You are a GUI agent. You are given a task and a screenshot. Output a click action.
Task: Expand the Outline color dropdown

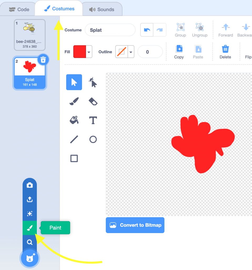pos(131,52)
